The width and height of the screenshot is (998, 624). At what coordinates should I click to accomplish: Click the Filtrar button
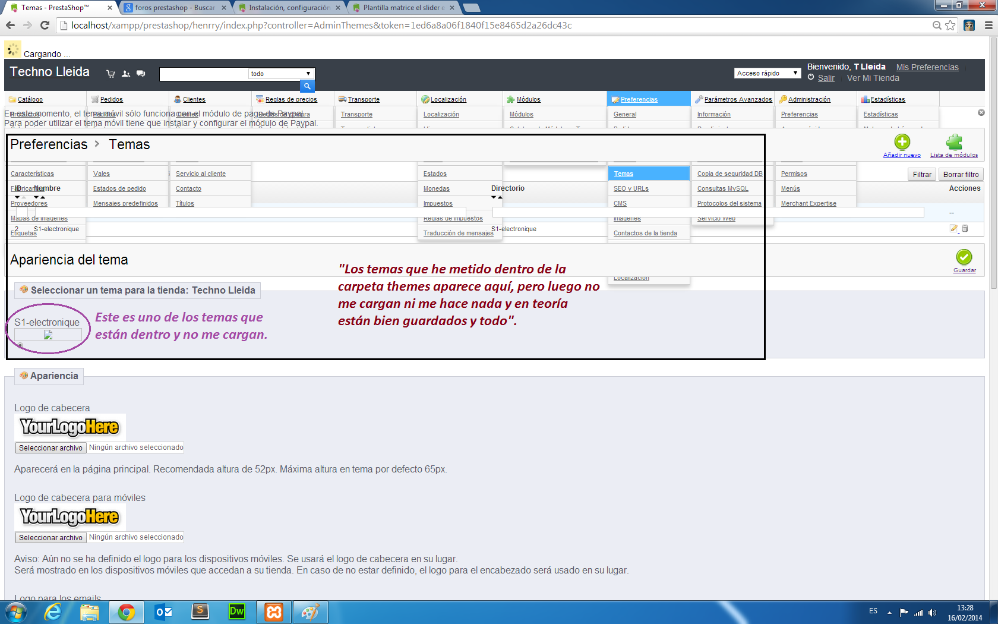pyautogui.click(x=922, y=174)
